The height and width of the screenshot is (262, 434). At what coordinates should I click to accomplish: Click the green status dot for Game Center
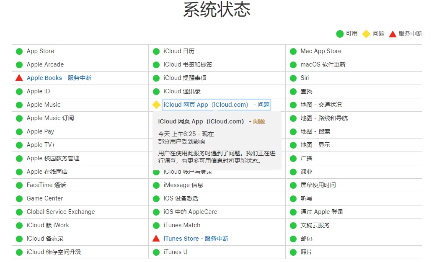tap(19, 199)
